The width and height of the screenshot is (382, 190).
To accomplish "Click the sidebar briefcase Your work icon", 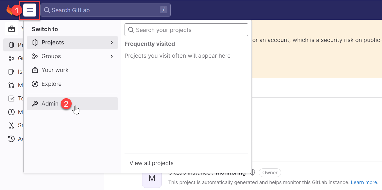I will coord(11,29).
